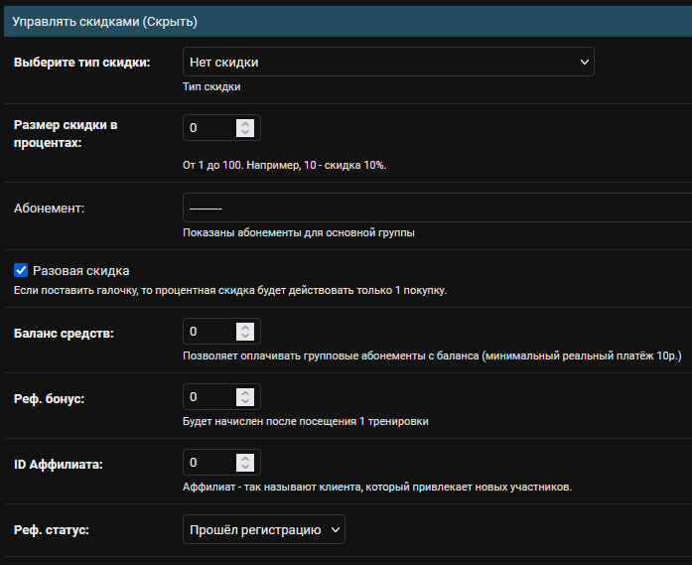The width and height of the screenshot is (692, 565).
Task: Click the Разовая скидка label text
Action: [x=80, y=270]
